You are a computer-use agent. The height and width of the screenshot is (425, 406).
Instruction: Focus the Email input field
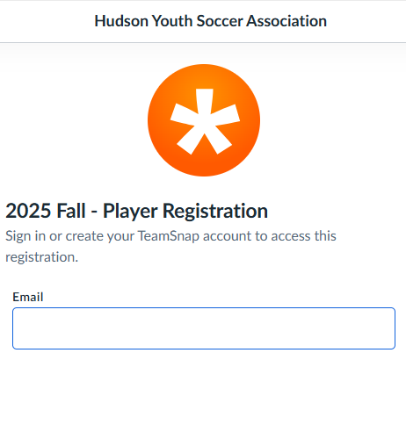pyautogui.click(x=204, y=328)
